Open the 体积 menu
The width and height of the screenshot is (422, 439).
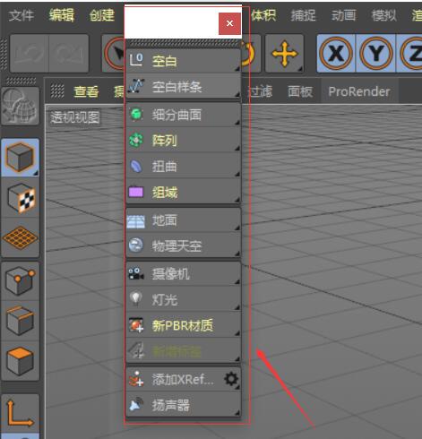(x=263, y=15)
